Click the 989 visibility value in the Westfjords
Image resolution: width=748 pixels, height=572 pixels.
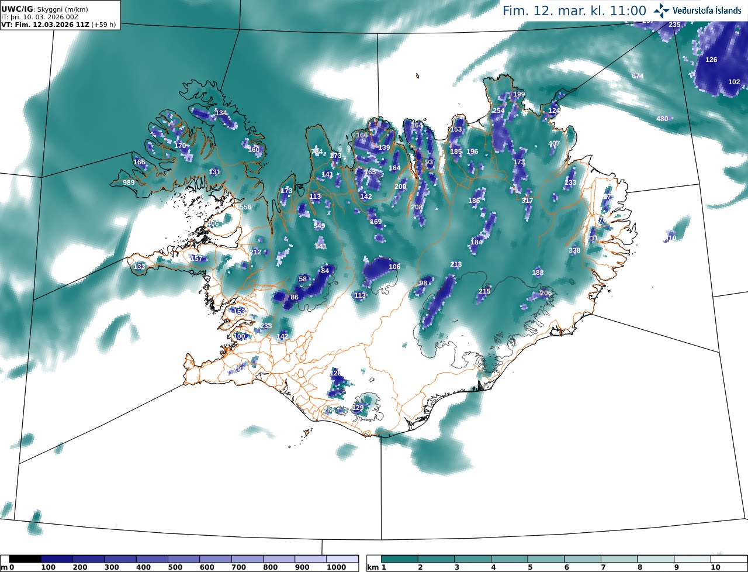(129, 183)
